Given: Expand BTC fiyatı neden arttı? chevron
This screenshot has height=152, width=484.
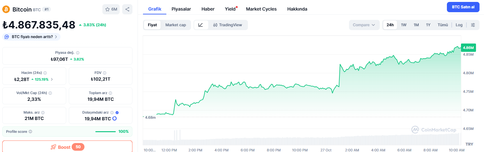Looking at the screenshot, I should tap(56, 37).
